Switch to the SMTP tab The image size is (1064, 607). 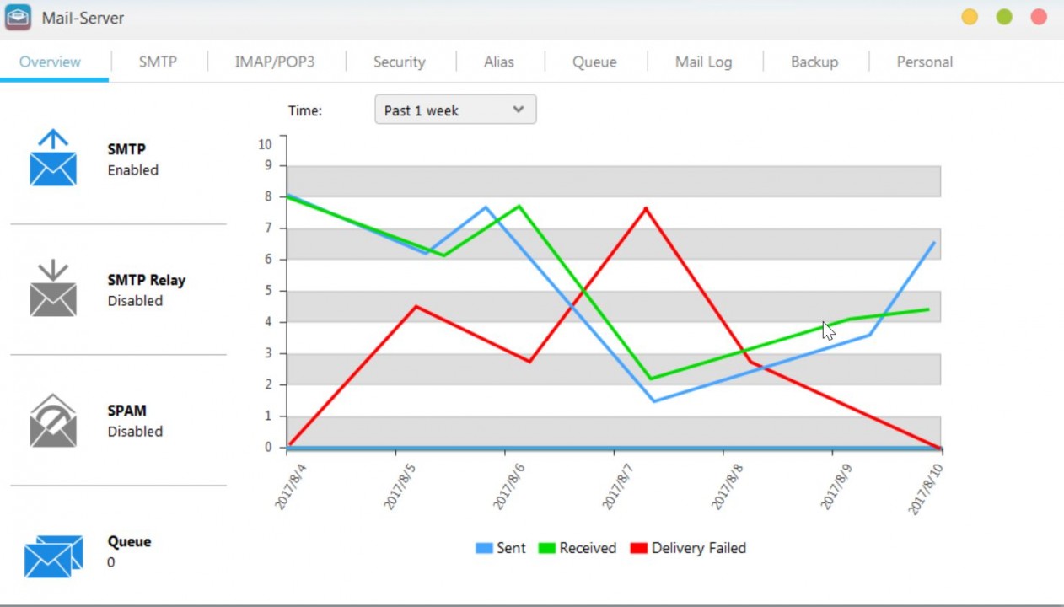coord(158,62)
